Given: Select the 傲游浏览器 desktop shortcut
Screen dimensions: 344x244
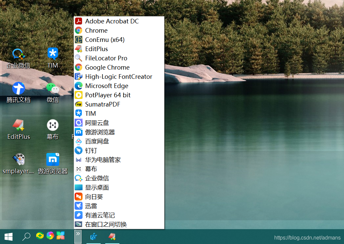Looking at the screenshot, I should click(53, 164).
